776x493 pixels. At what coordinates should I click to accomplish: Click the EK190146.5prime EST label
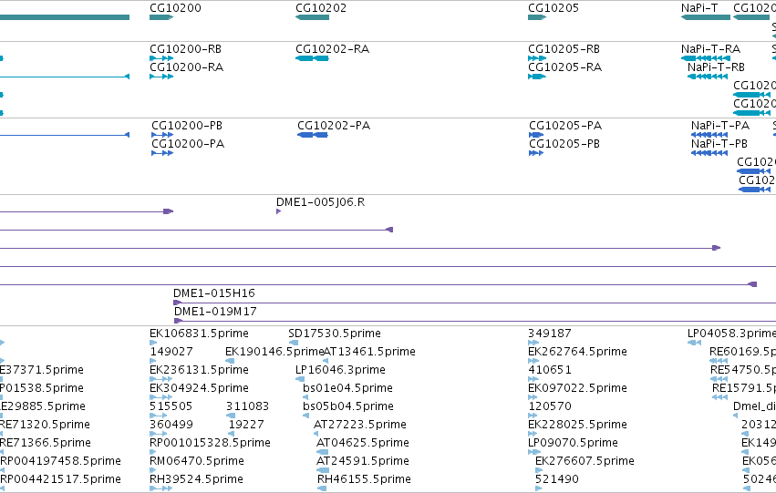pos(274,352)
